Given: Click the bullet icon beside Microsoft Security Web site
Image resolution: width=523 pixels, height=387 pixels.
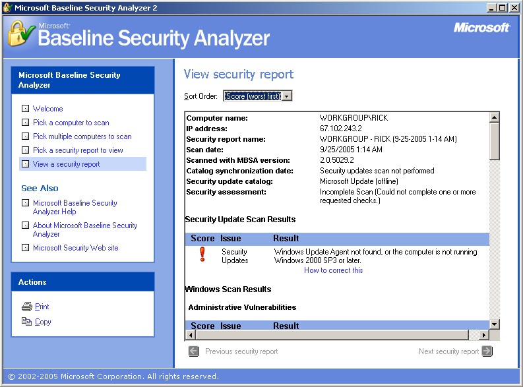Looking at the screenshot, I should point(25,248).
